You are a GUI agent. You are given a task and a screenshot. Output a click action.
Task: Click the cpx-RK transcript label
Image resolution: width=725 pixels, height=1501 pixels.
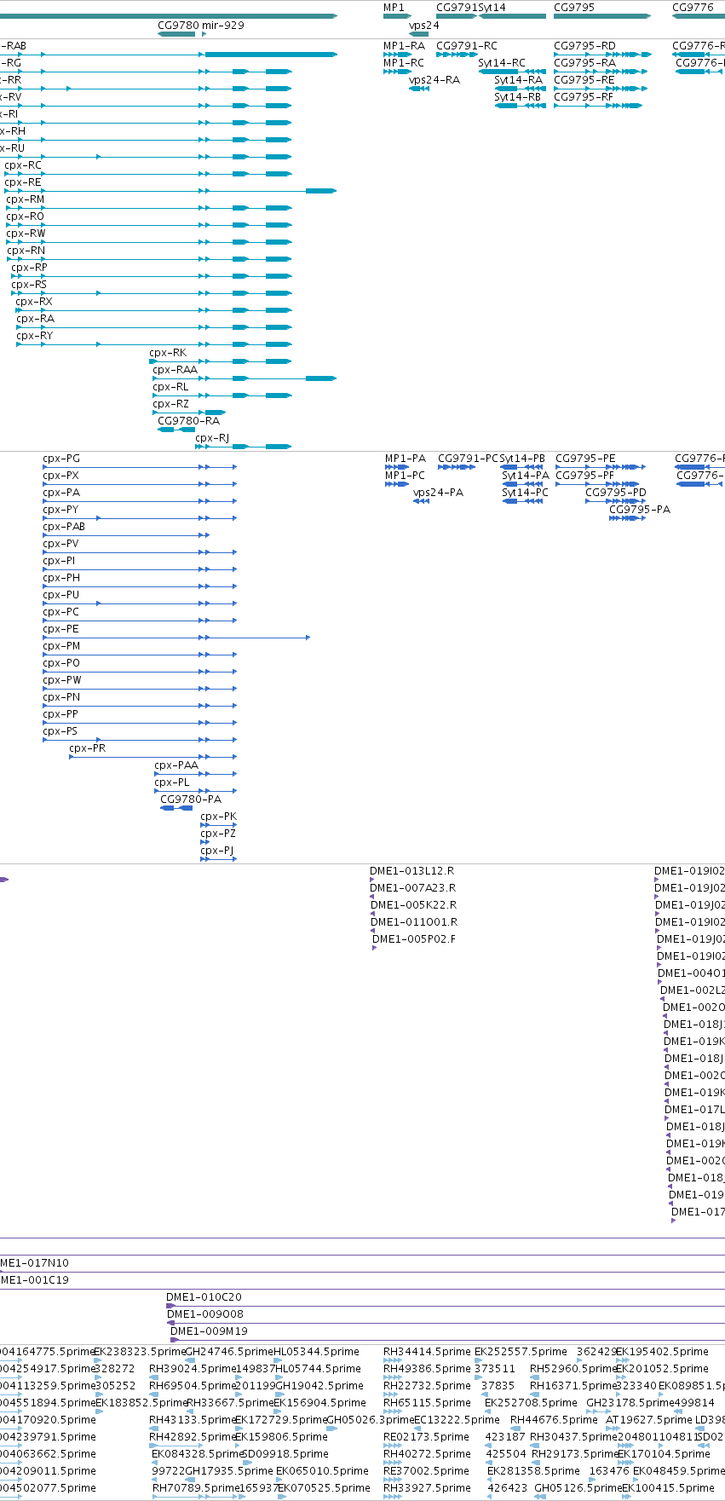[x=168, y=353]
